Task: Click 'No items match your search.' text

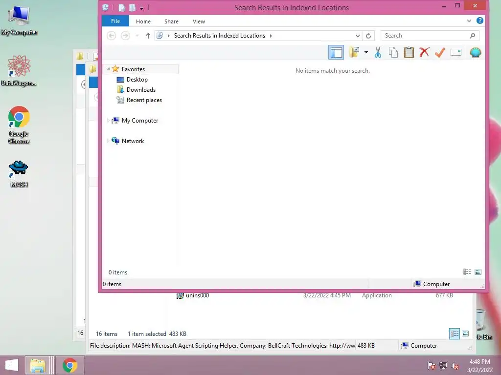Action: click(332, 71)
